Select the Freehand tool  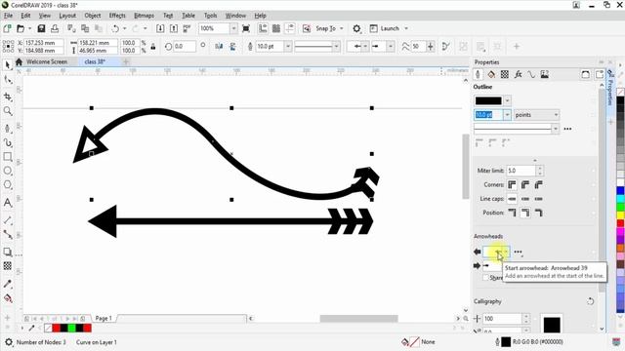[x=8, y=128]
